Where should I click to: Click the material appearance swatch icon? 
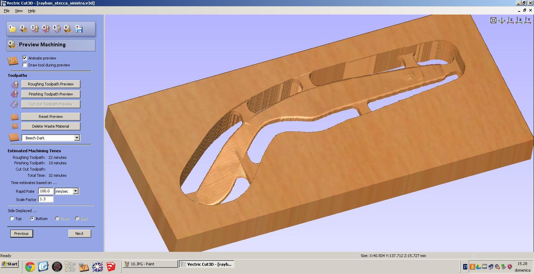[x=14, y=137]
